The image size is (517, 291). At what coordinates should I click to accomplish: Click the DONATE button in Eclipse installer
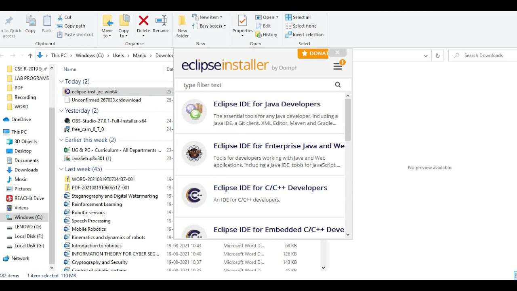[313, 53]
